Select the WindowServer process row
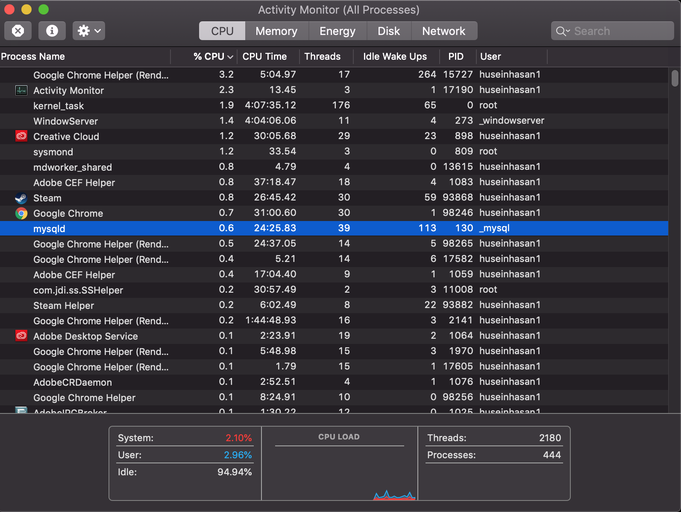The image size is (681, 512). [334, 121]
